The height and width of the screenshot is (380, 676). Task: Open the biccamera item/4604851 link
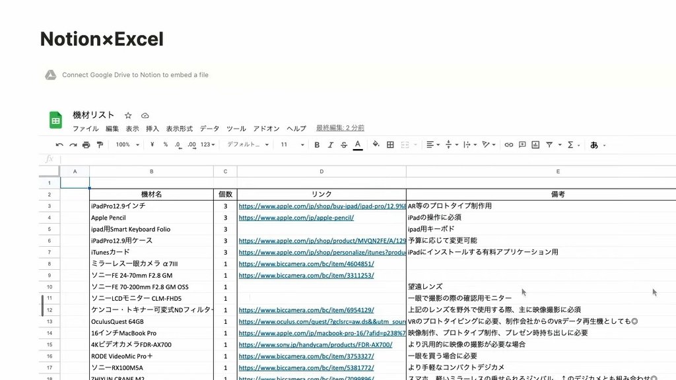click(x=306, y=264)
